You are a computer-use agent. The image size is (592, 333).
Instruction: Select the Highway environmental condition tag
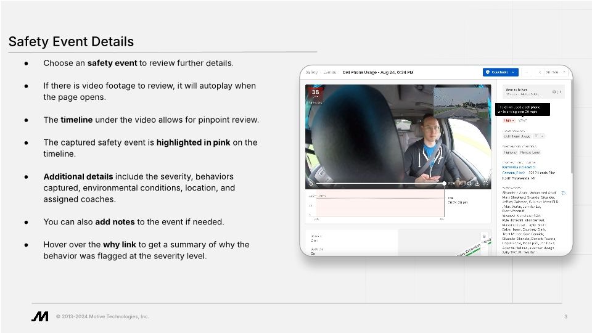point(511,151)
